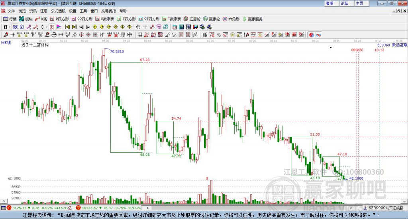The image size is (408, 219).
Task: Click the Gann fan lines icon
Action: [x=147, y=35]
